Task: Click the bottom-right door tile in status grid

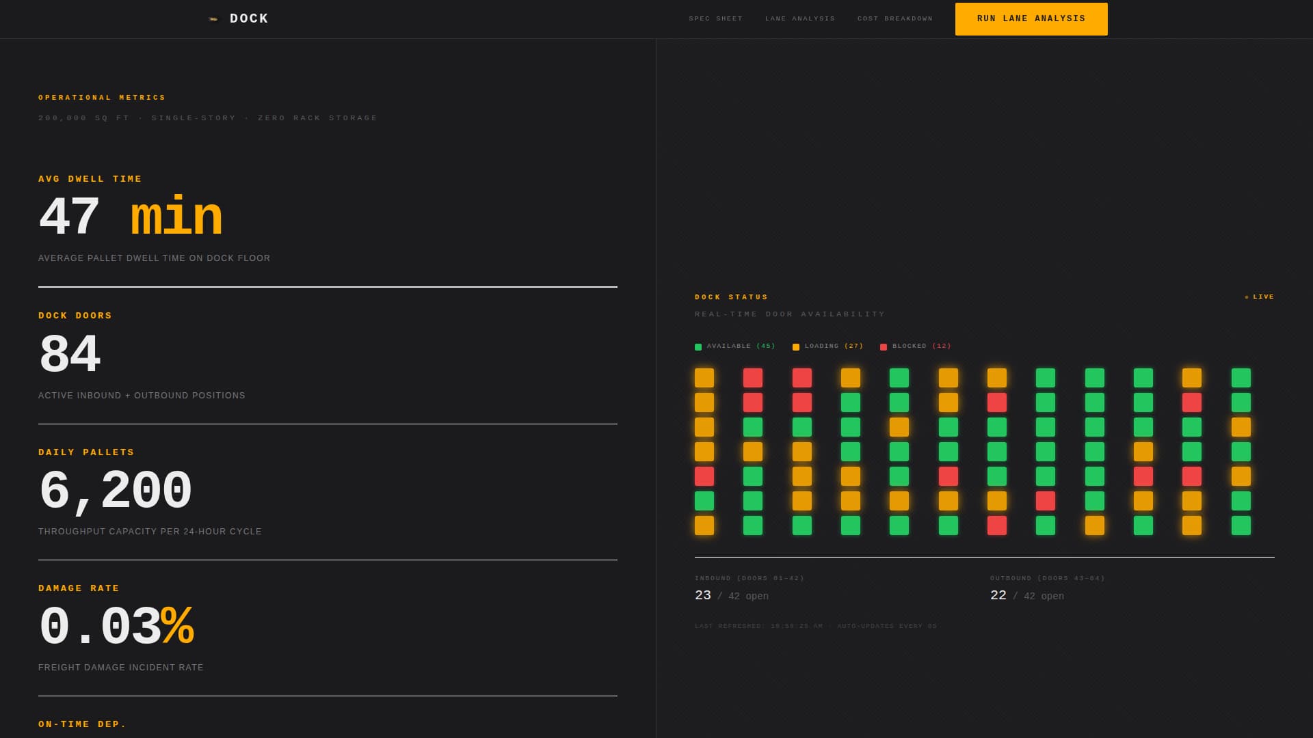Action: coord(1241,525)
